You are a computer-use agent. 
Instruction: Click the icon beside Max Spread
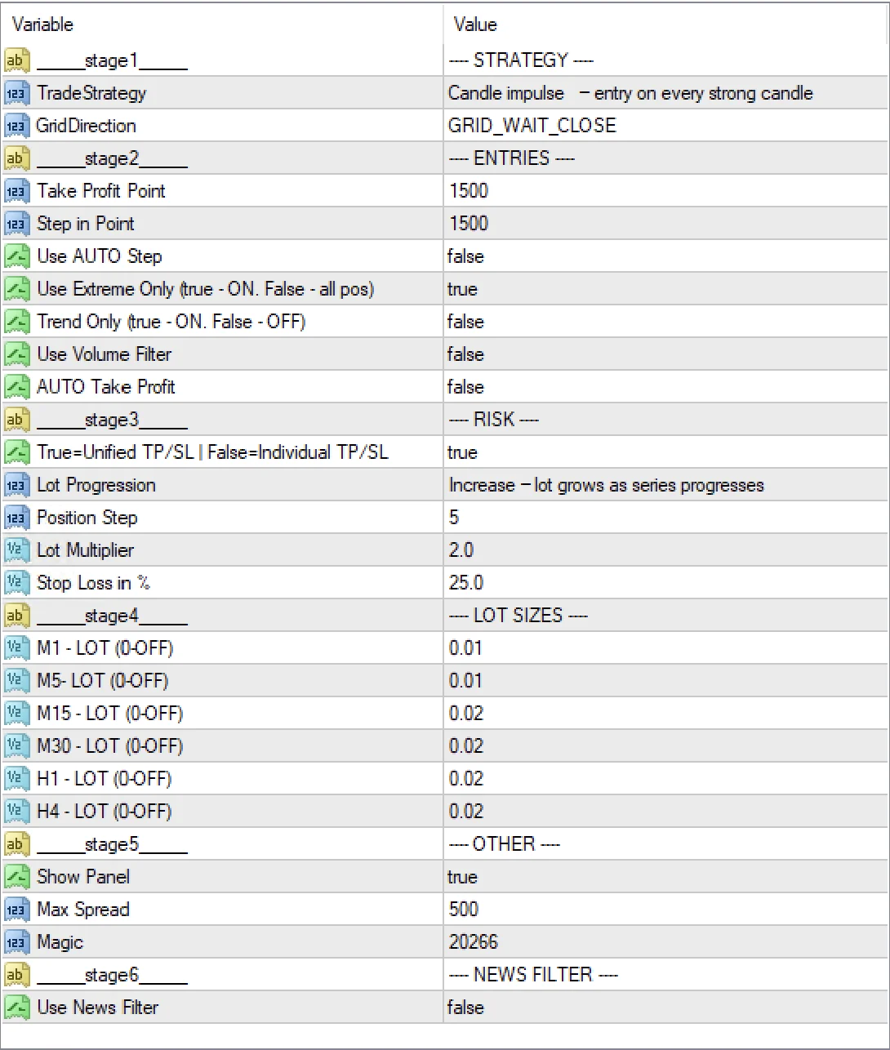pos(17,910)
